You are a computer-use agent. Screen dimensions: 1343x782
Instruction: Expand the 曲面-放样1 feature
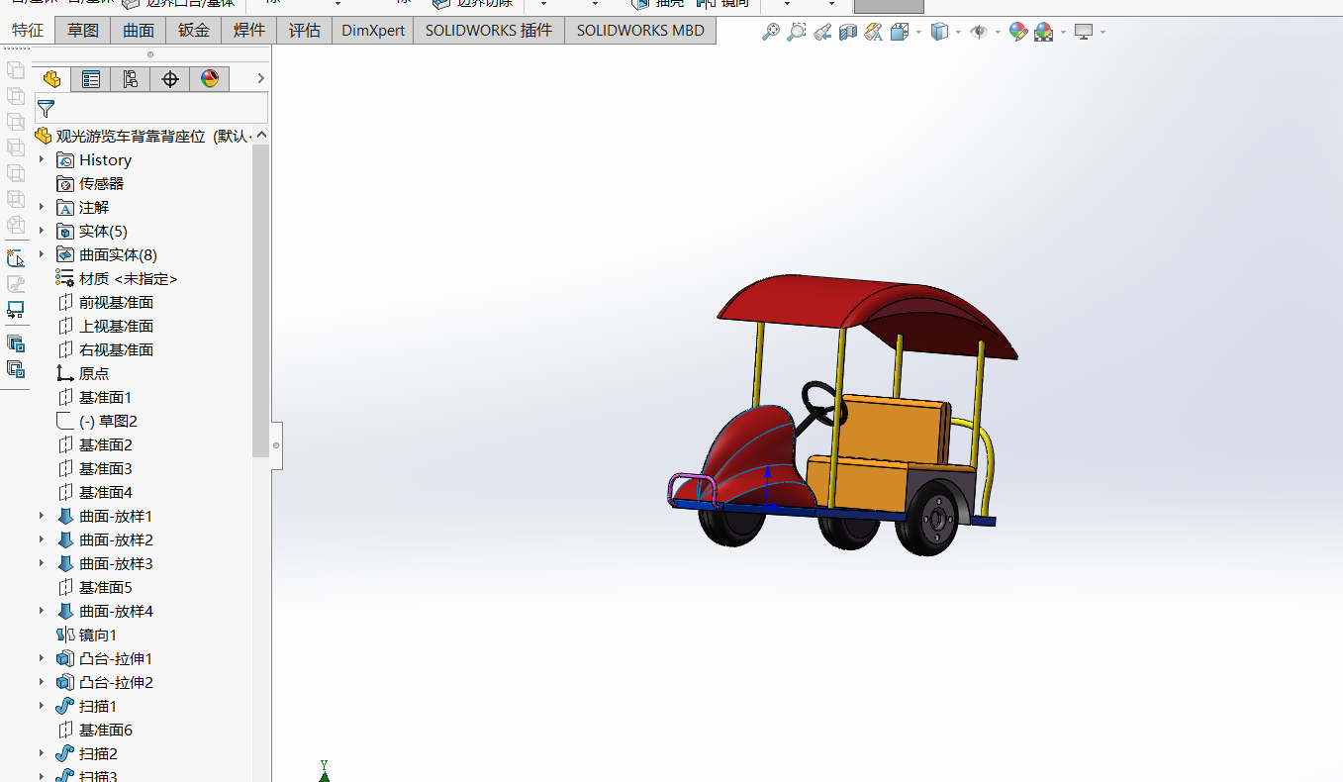(x=42, y=516)
